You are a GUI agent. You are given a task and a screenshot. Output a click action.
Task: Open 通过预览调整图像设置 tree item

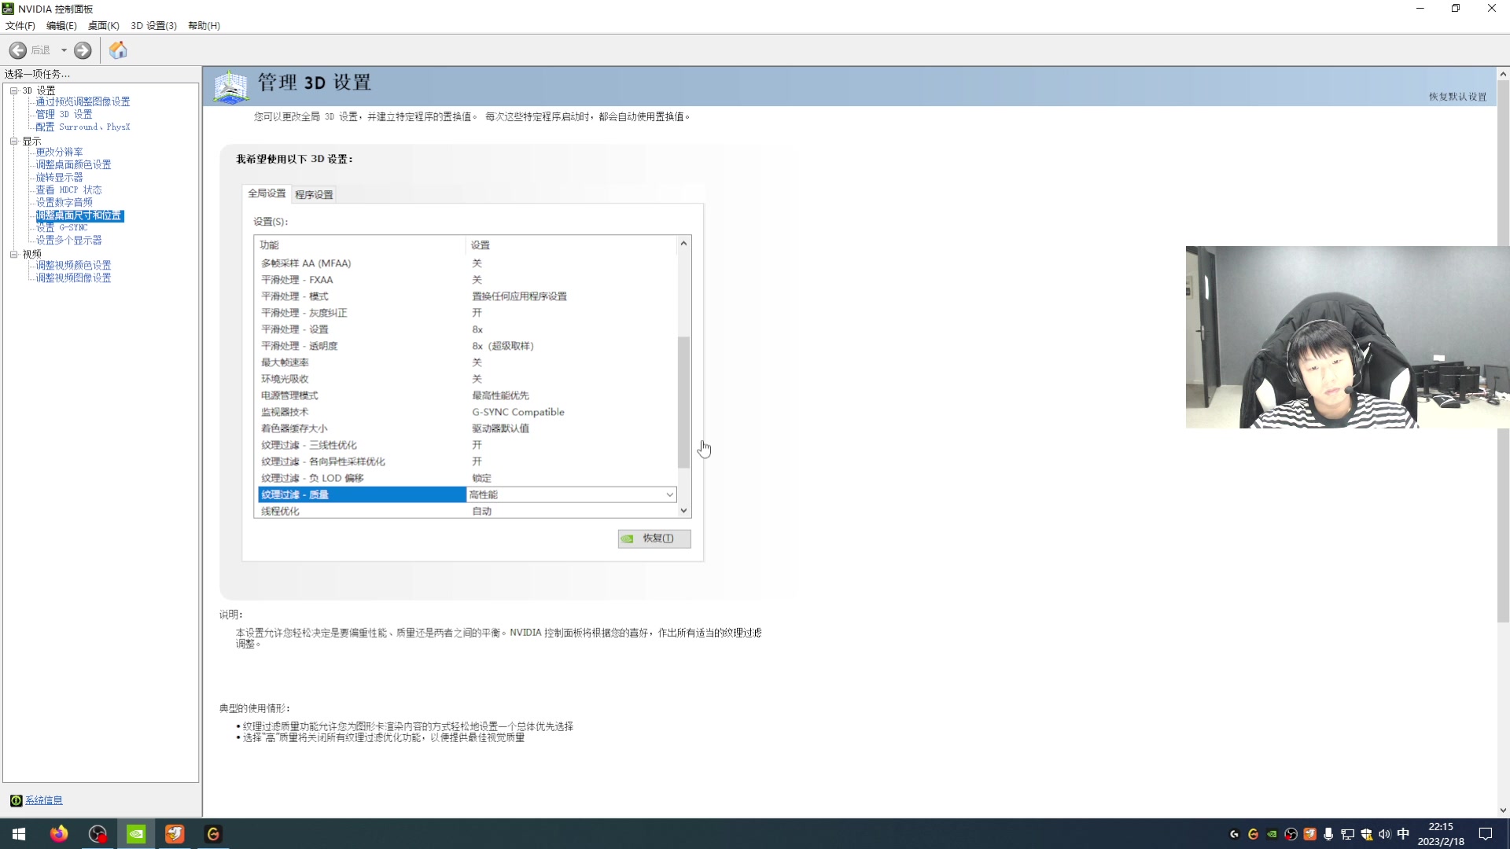pos(83,102)
